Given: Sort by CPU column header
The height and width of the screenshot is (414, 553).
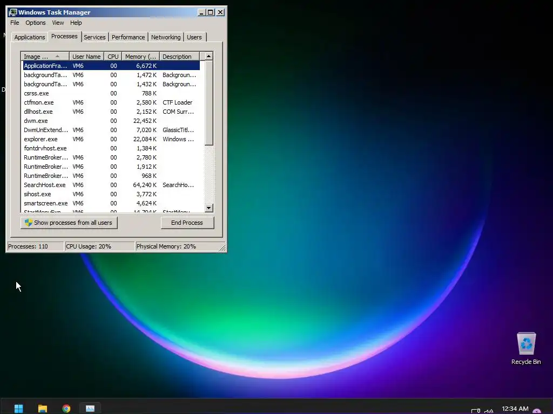Looking at the screenshot, I should pos(113,56).
